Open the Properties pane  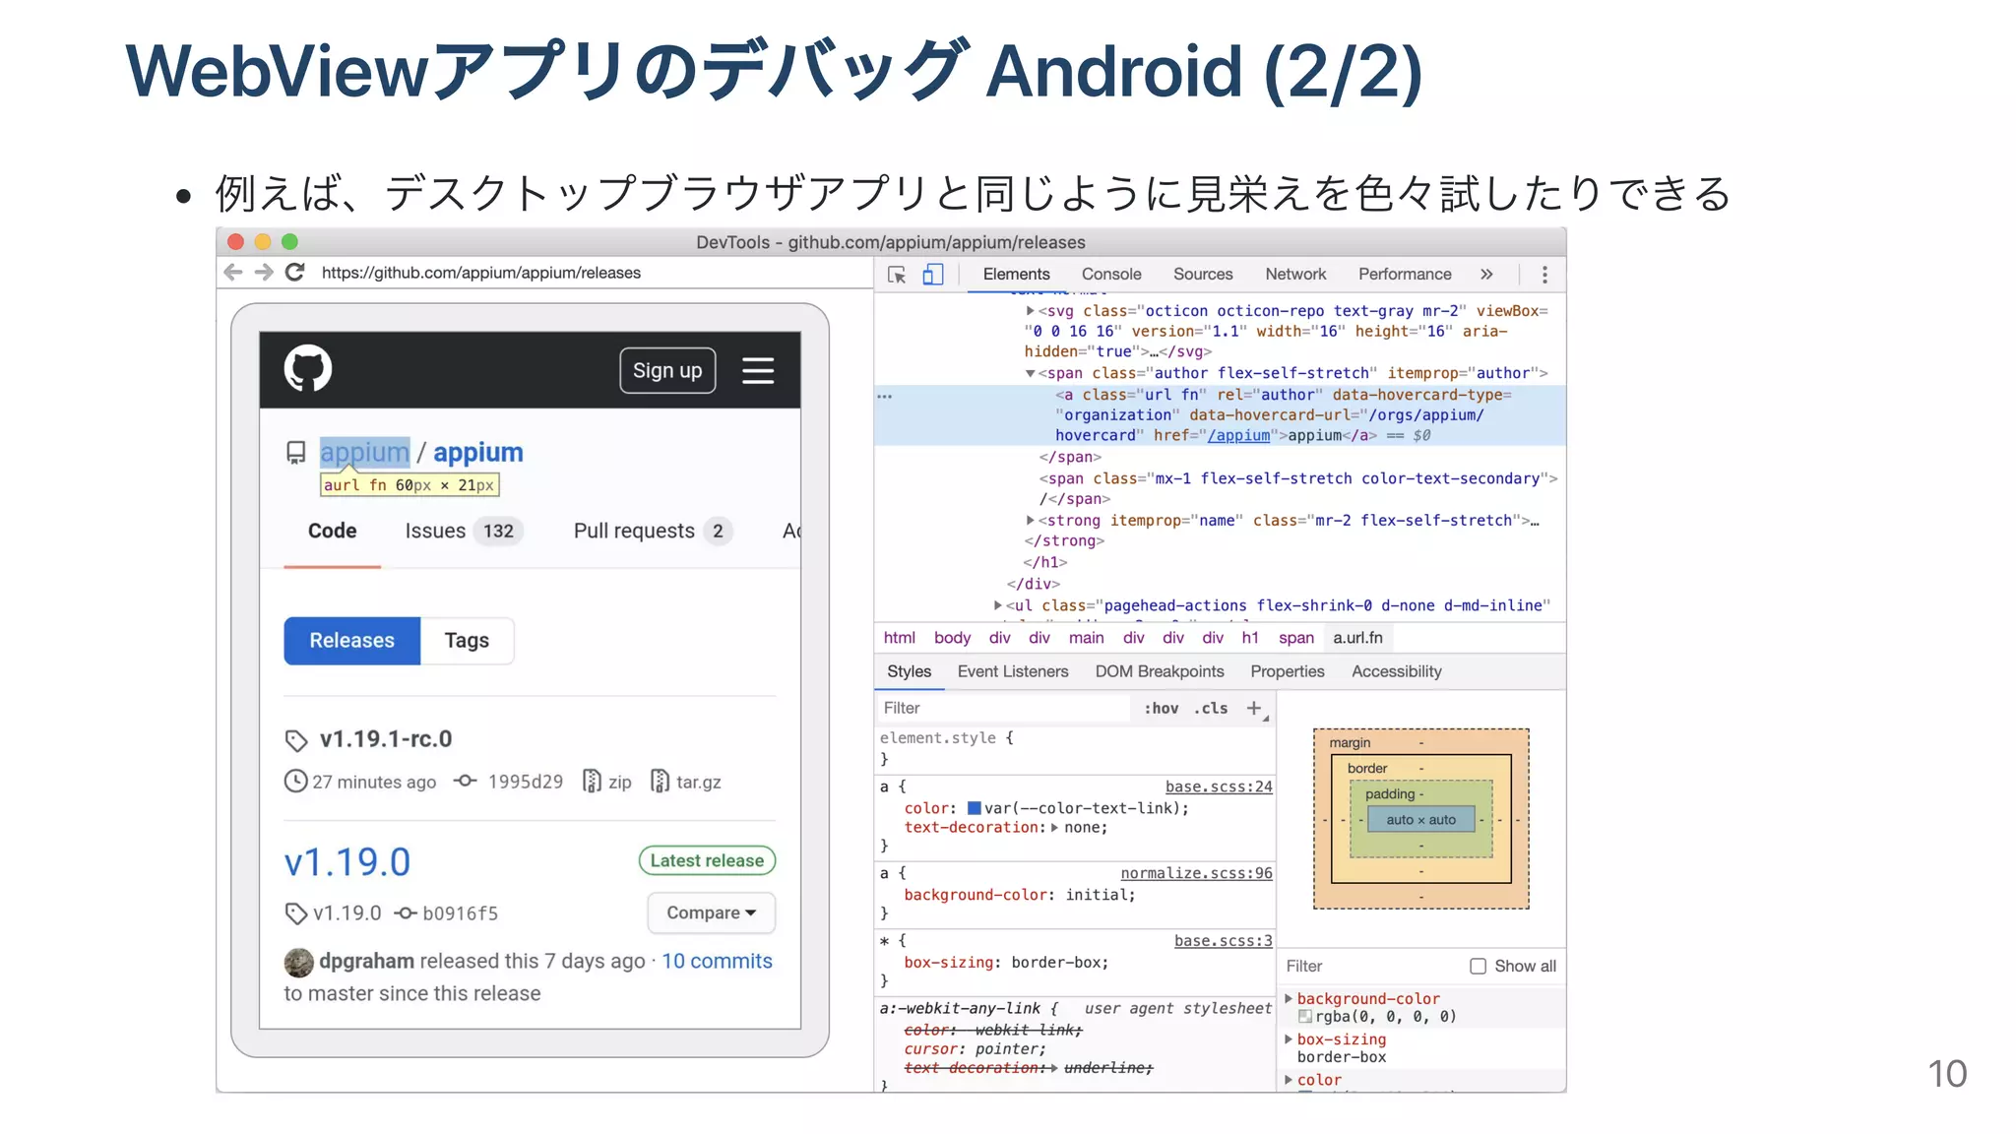pos(1288,671)
